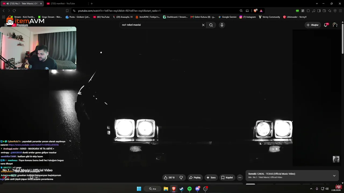This screenshot has width=344, height=193.
Task: Click the system tray volume speaker icon
Action: coord(327,189)
